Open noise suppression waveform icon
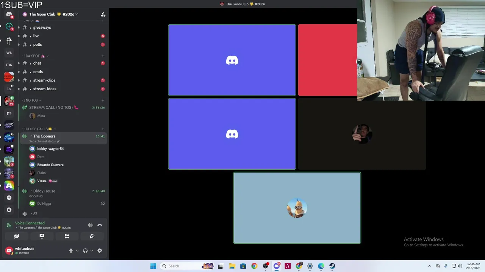 [91, 225]
